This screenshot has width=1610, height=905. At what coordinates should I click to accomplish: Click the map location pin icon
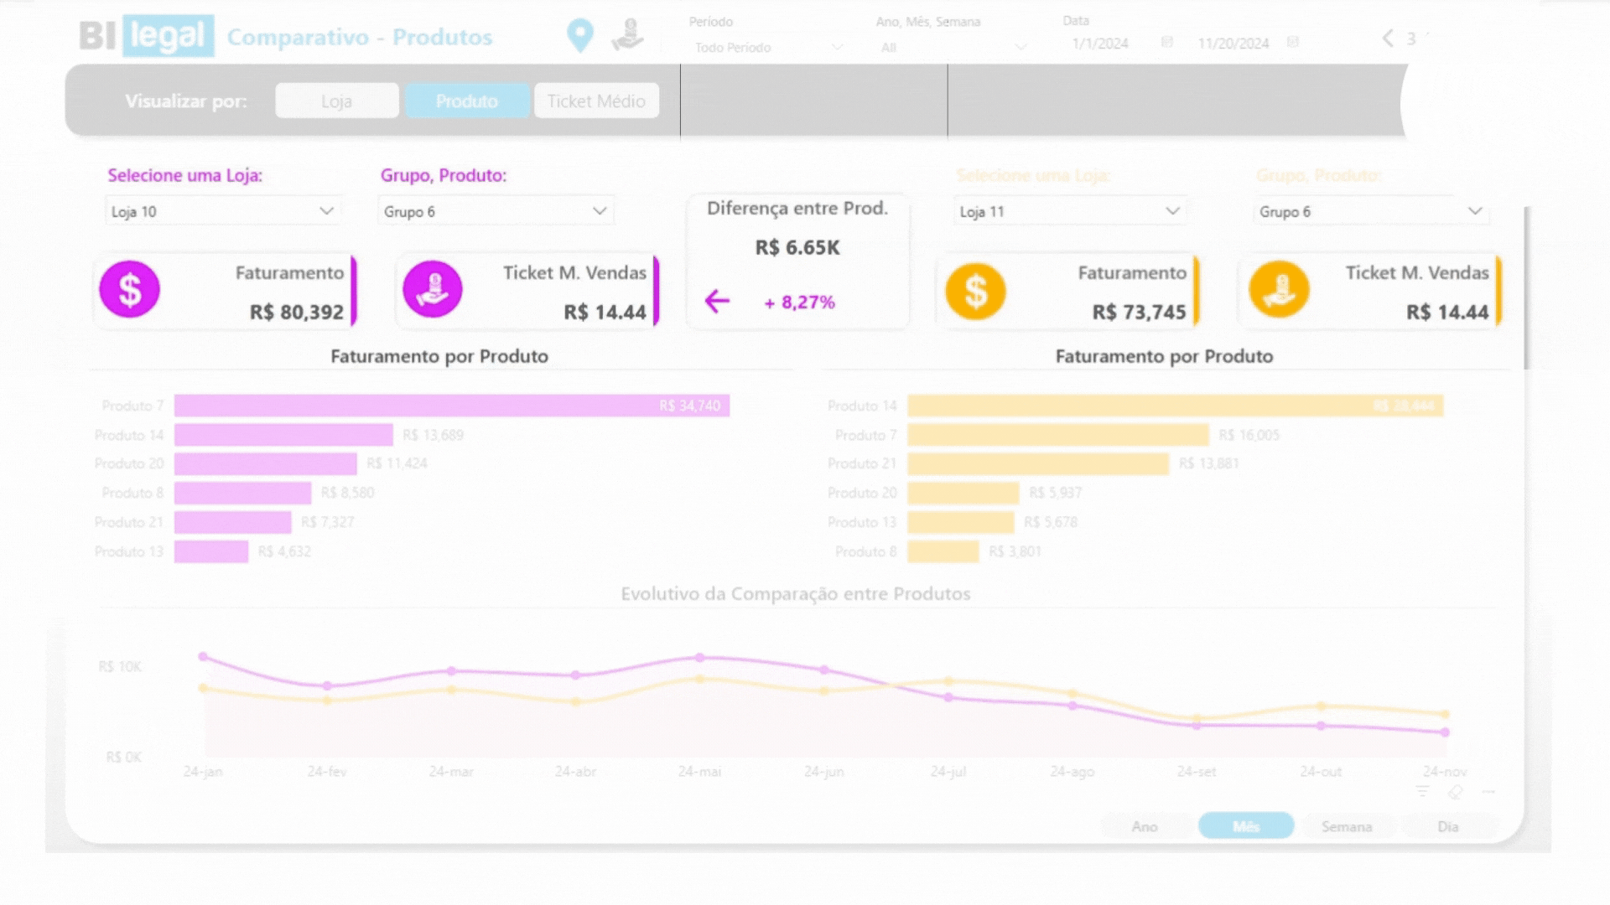(579, 35)
